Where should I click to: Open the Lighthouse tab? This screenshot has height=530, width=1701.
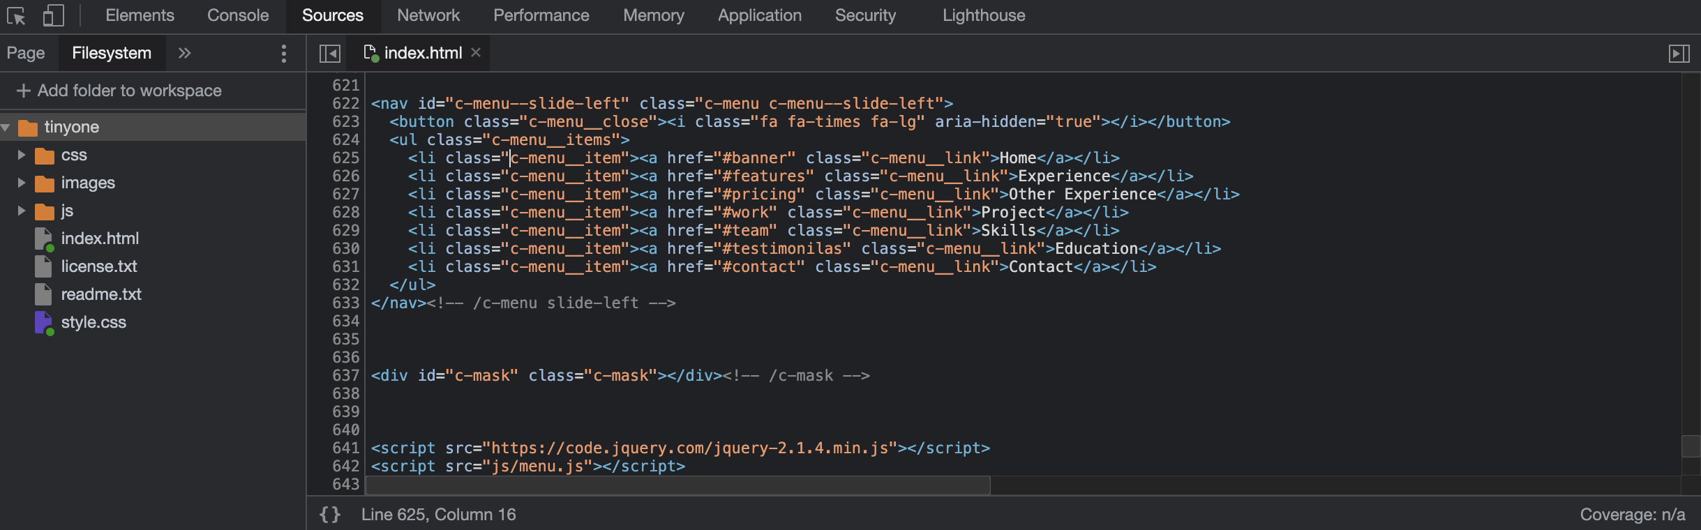tap(984, 15)
